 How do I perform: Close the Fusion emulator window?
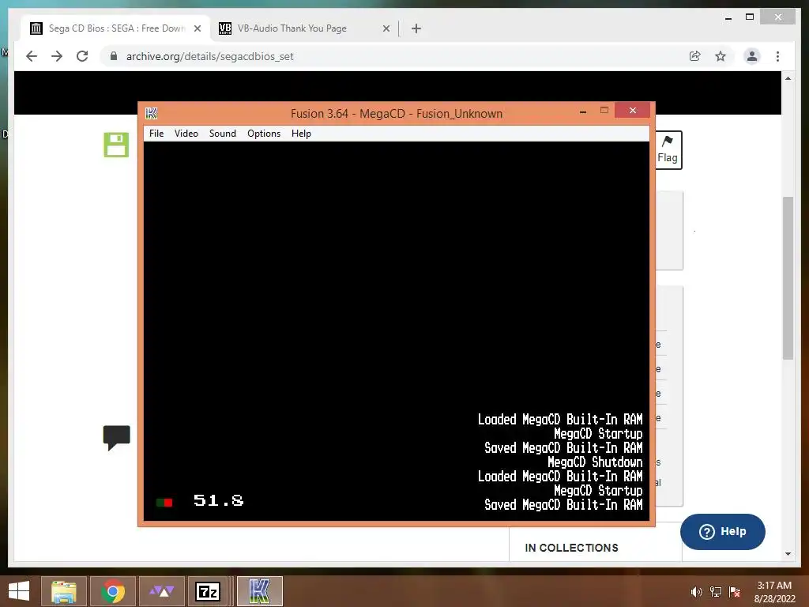click(633, 111)
